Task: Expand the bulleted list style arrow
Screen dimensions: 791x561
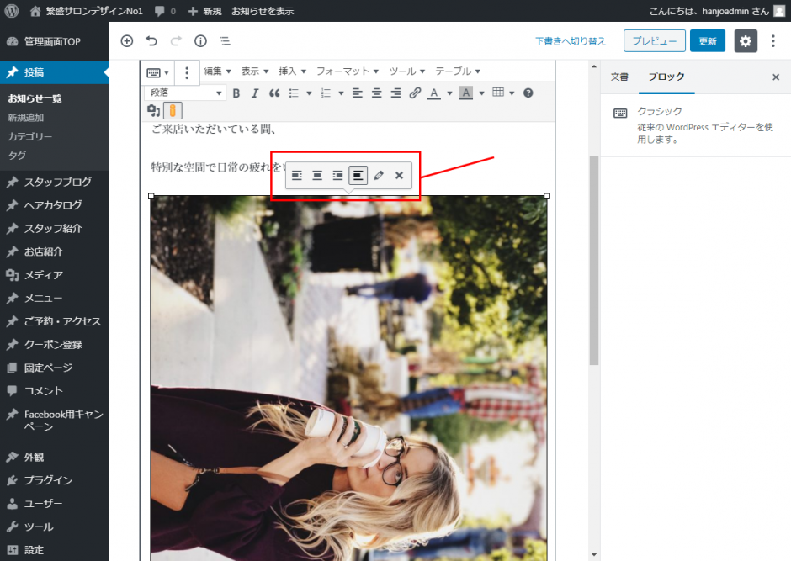Action: click(309, 93)
